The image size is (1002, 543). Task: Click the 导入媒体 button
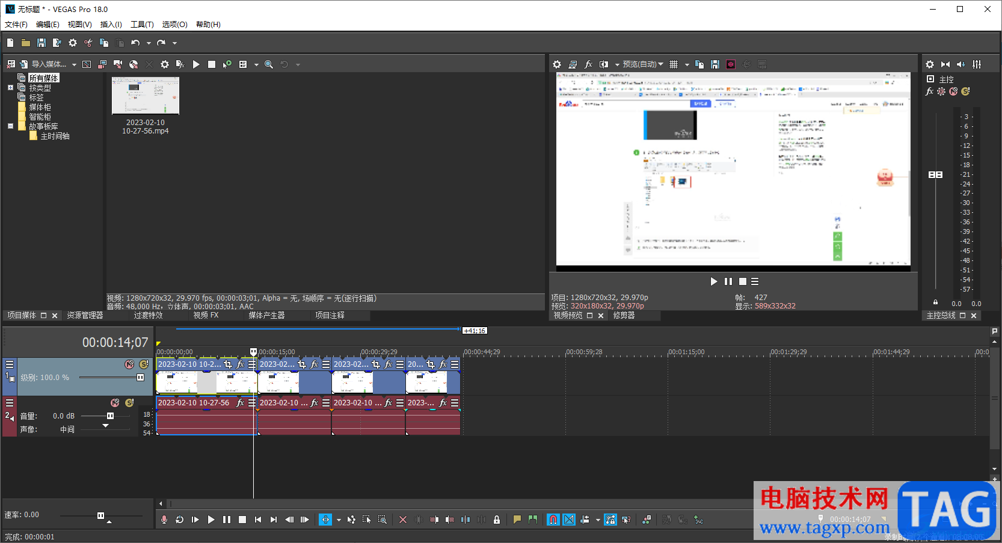click(x=48, y=64)
